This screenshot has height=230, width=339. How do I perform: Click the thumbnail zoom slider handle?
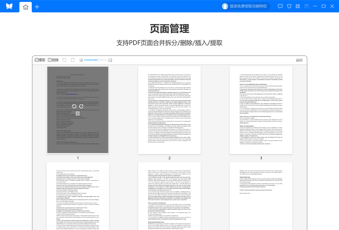[x=99, y=60]
